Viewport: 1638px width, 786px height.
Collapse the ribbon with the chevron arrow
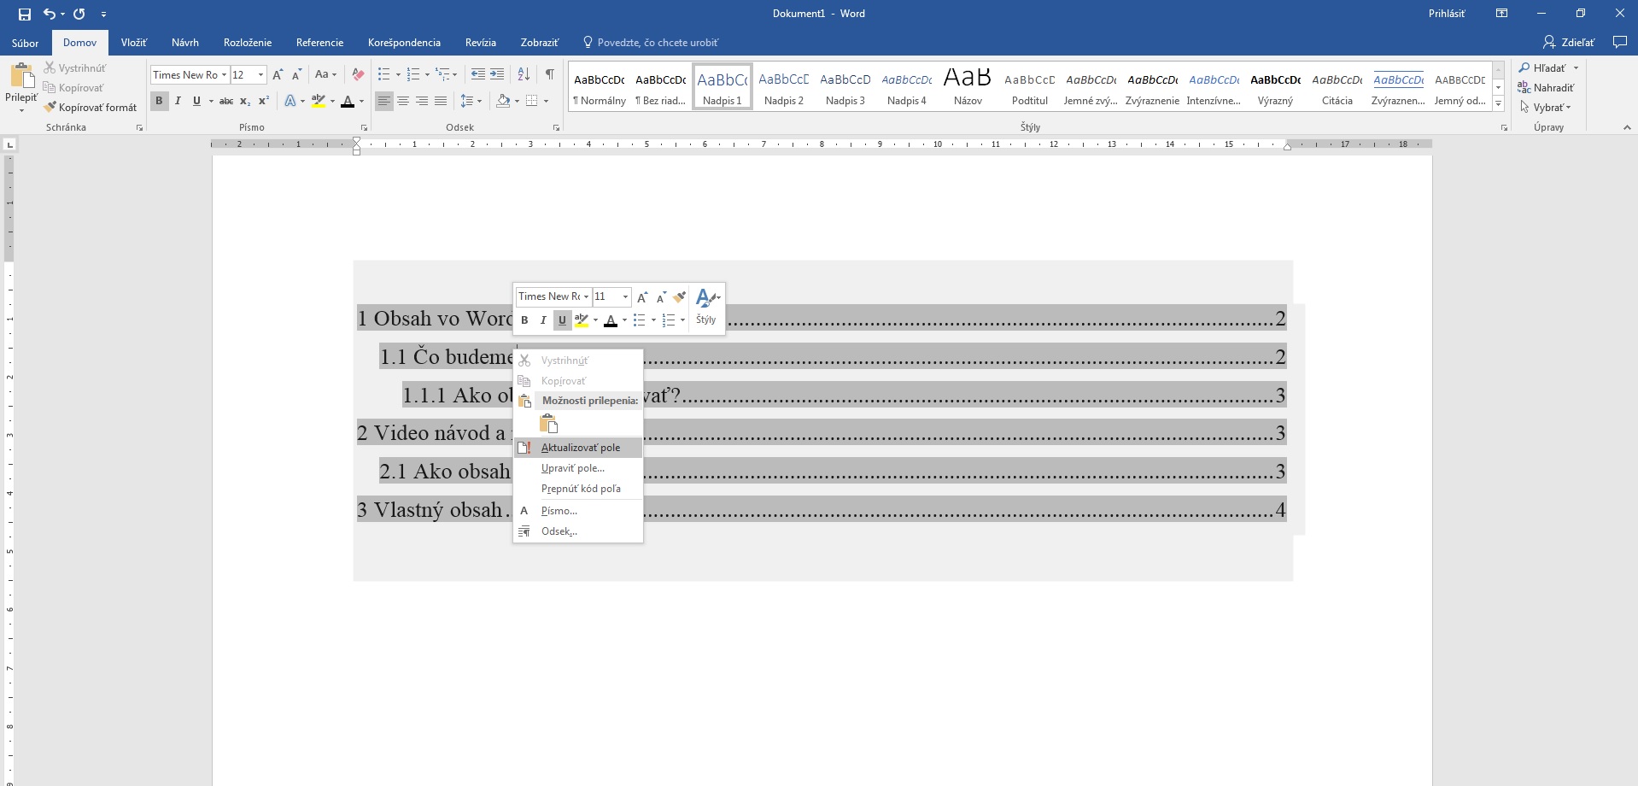1626,127
